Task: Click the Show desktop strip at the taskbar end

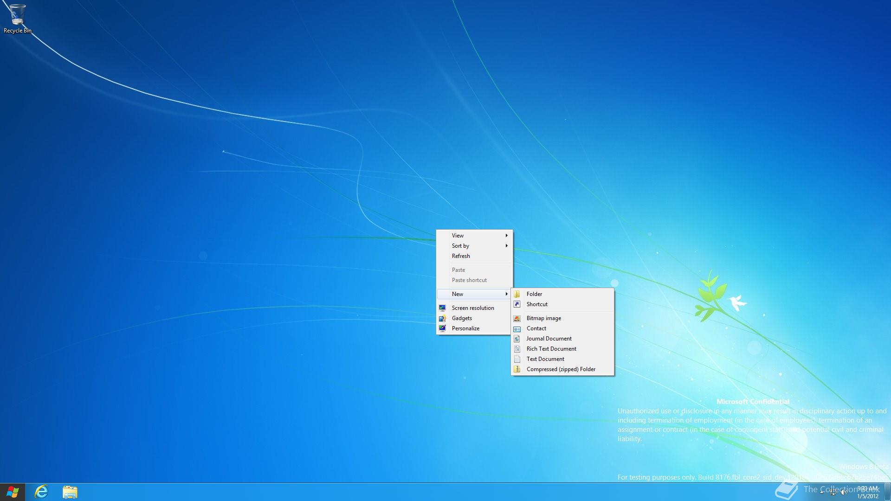Action: coord(887,492)
